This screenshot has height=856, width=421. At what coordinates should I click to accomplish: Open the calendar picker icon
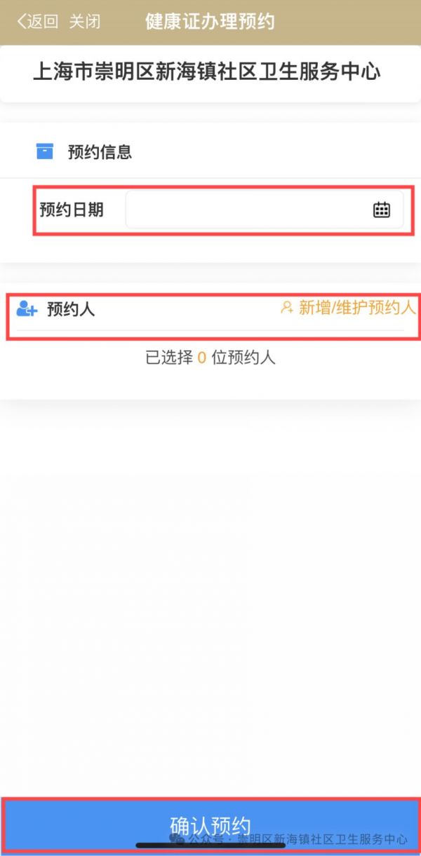[382, 210]
